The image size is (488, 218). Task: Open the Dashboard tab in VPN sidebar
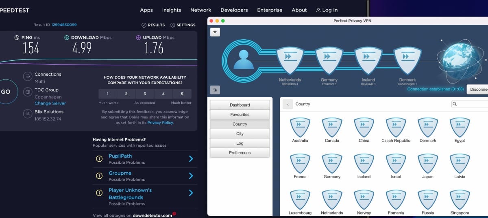(240, 105)
